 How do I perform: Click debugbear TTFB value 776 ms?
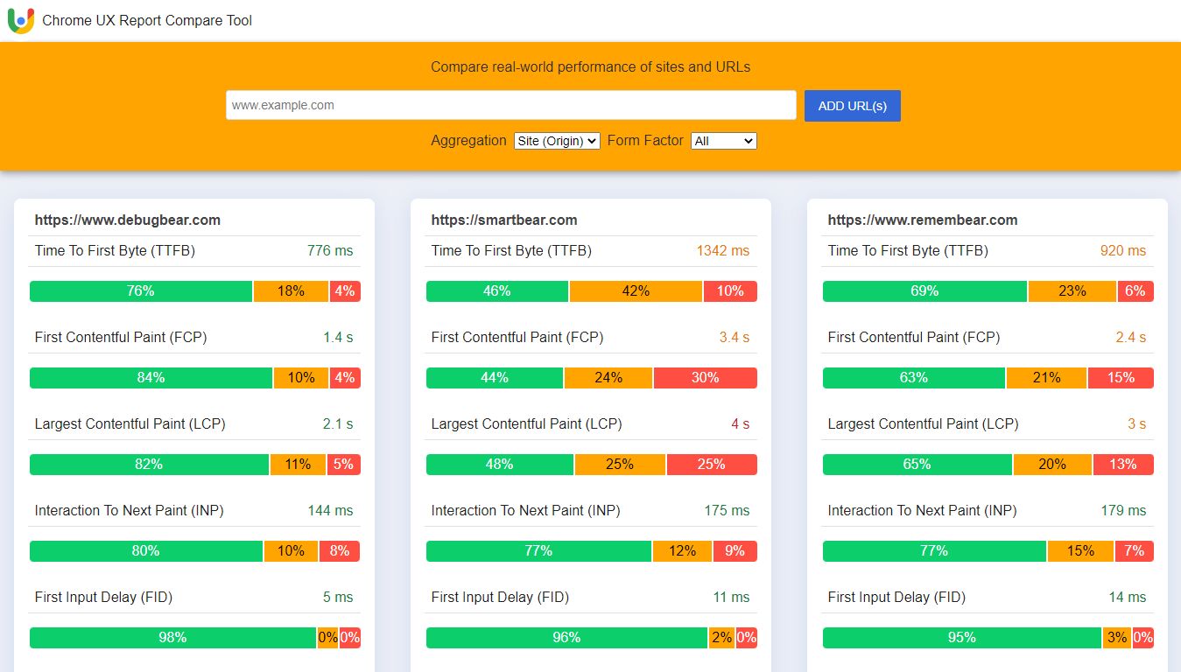(330, 250)
